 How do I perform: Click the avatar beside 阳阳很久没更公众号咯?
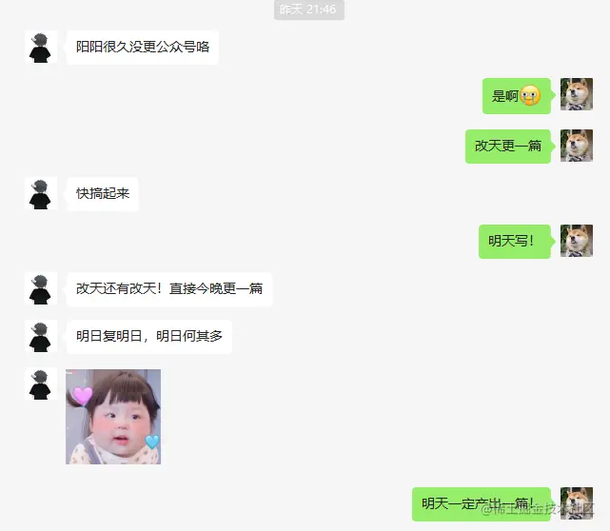[x=41, y=47]
